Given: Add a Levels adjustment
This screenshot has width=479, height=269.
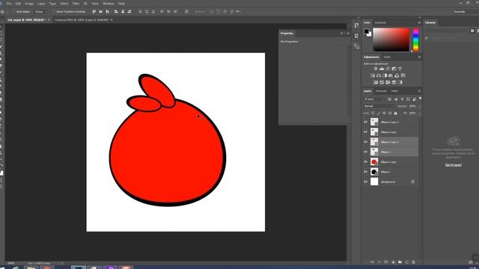Looking at the screenshot, I should pos(382,69).
